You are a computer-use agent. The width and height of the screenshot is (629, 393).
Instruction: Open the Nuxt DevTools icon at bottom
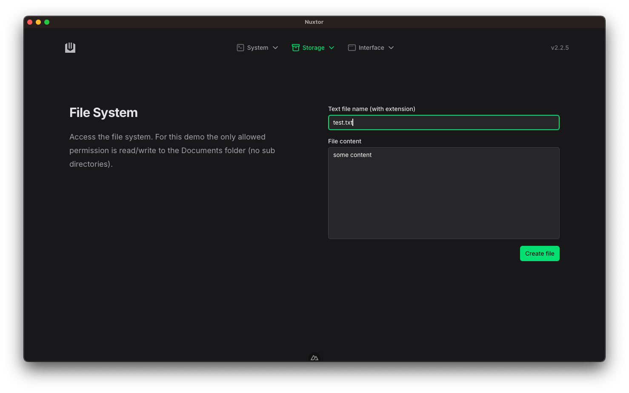tap(314, 358)
